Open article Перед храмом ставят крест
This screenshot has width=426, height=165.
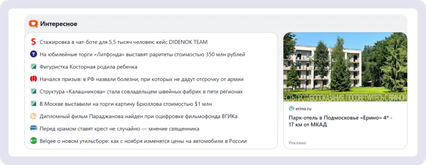click(119, 128)
